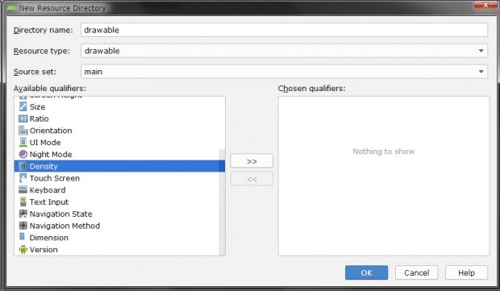Click the Directory name text field
The width and height of the screenshot is (500, 291).
click(284, 30)
